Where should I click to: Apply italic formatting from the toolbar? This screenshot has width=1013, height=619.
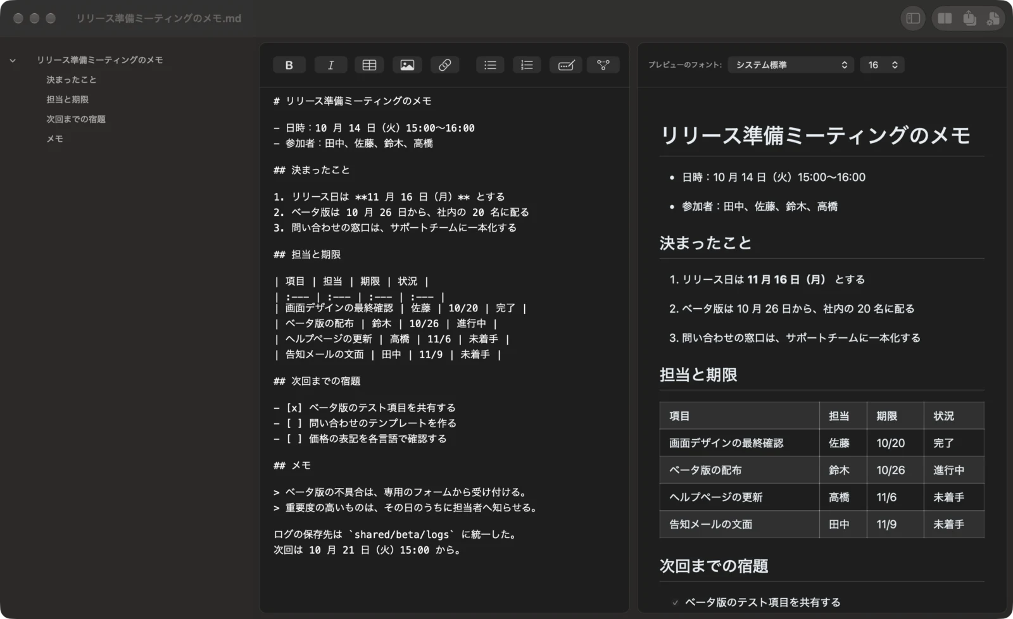coord(330,65)
